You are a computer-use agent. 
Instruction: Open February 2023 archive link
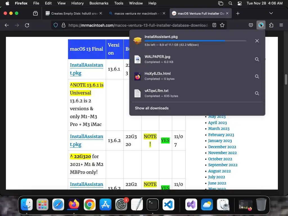tap(221, 135)
